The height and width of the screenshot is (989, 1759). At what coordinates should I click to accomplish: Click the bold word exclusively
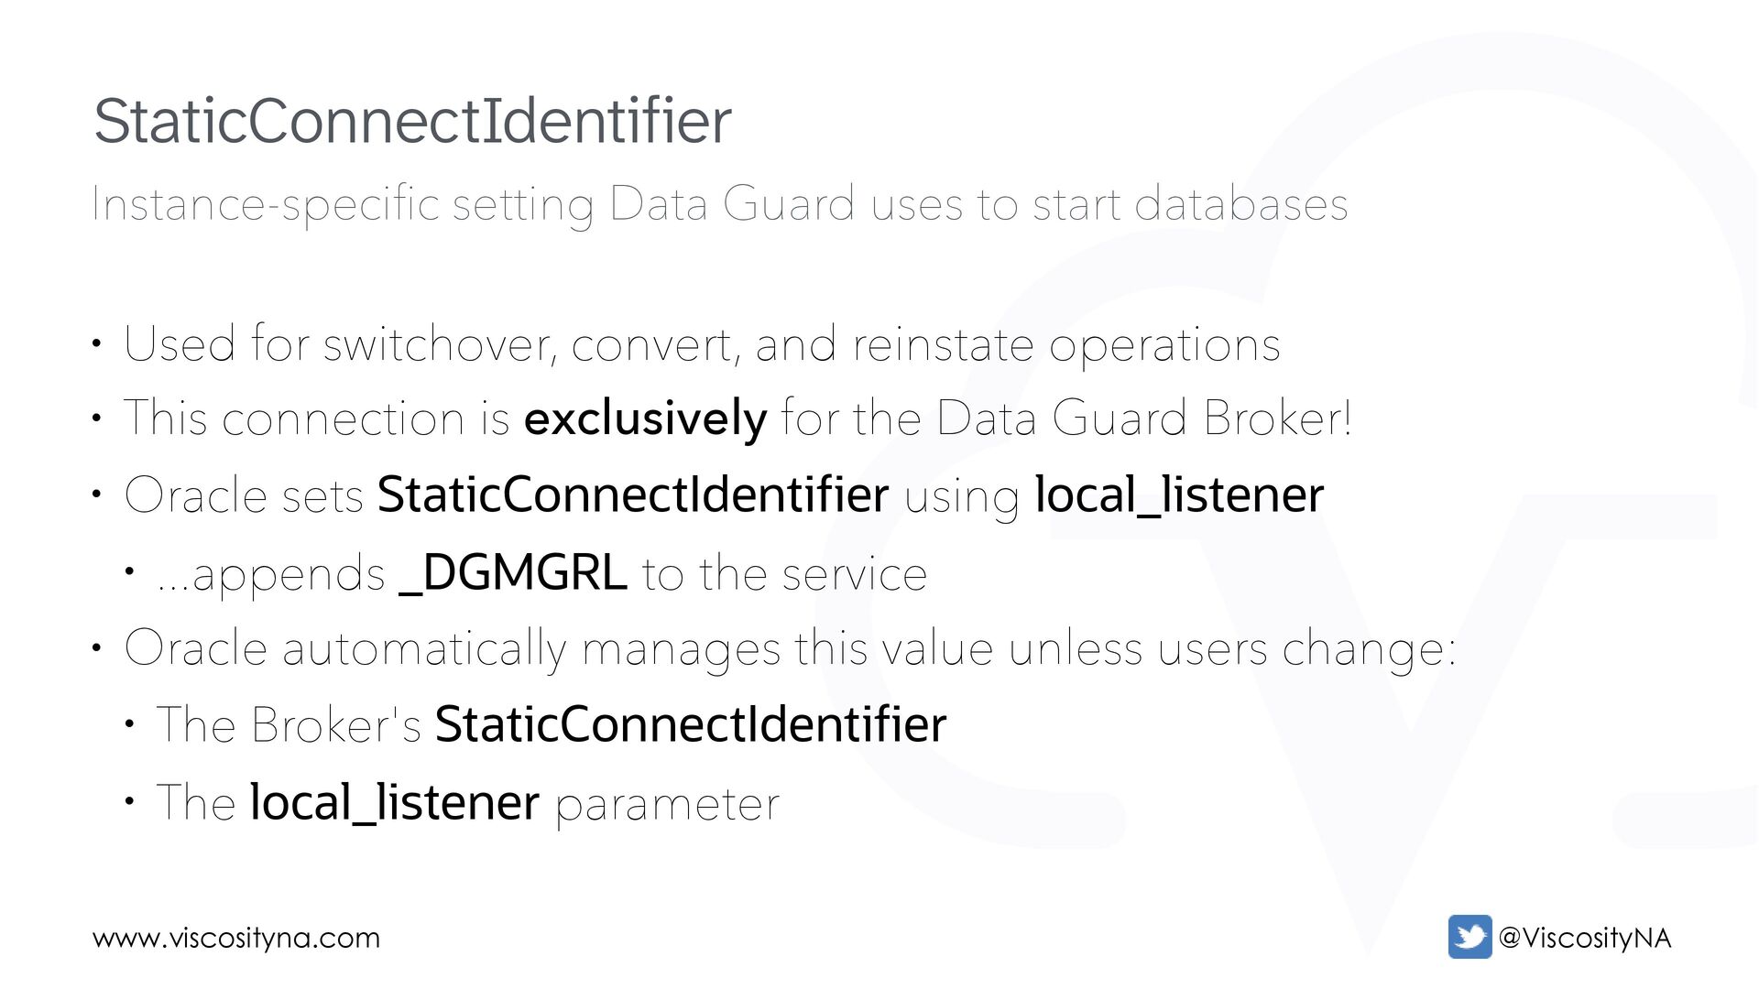click(x=645, y=418)
